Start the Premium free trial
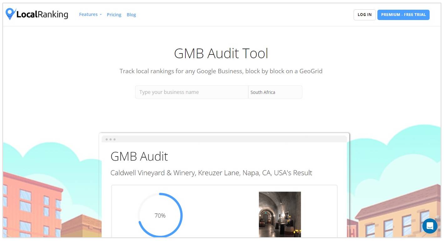The image size is (444, 241). click(403, 15)
